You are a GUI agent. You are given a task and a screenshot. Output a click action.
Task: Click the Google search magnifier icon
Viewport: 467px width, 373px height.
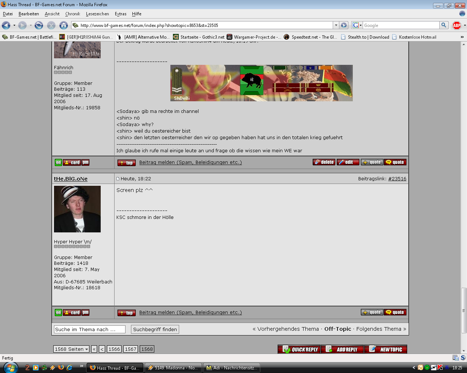(444, 25)
